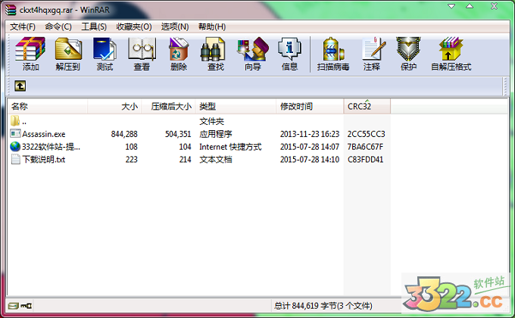Viewport: 515px width, 318px height.
Task: Open the Wizard (向导) icon
Action: coord(252,49)
